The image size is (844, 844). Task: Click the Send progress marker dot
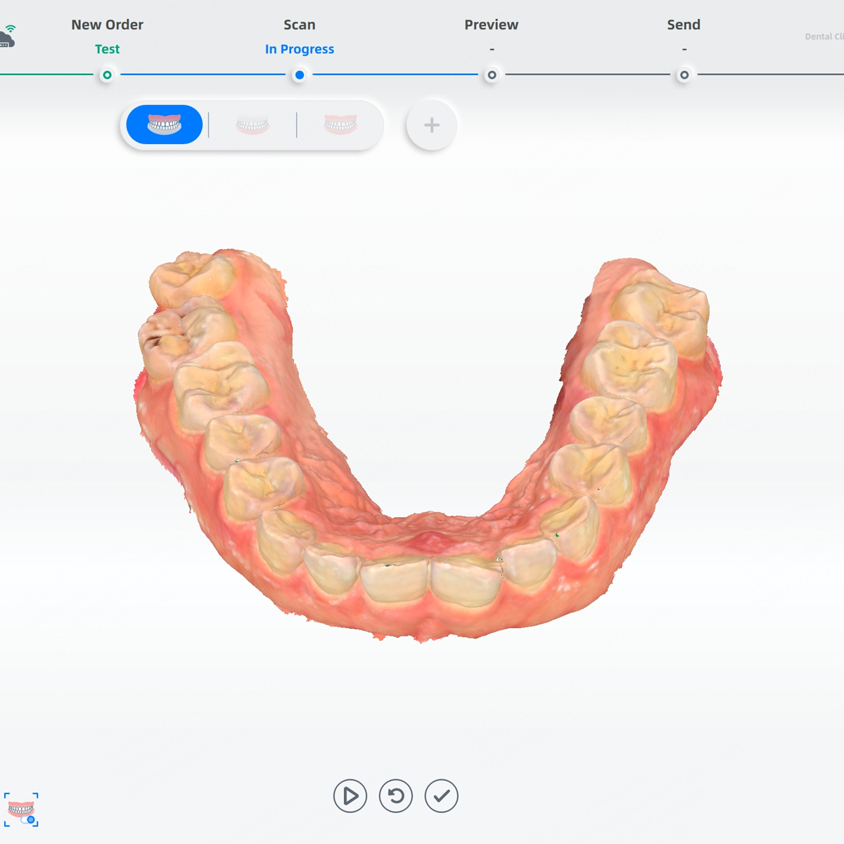coord(684,75)
